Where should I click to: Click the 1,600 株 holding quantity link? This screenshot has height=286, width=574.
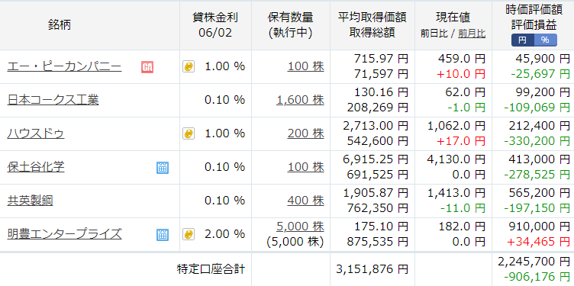click(301, 100)
